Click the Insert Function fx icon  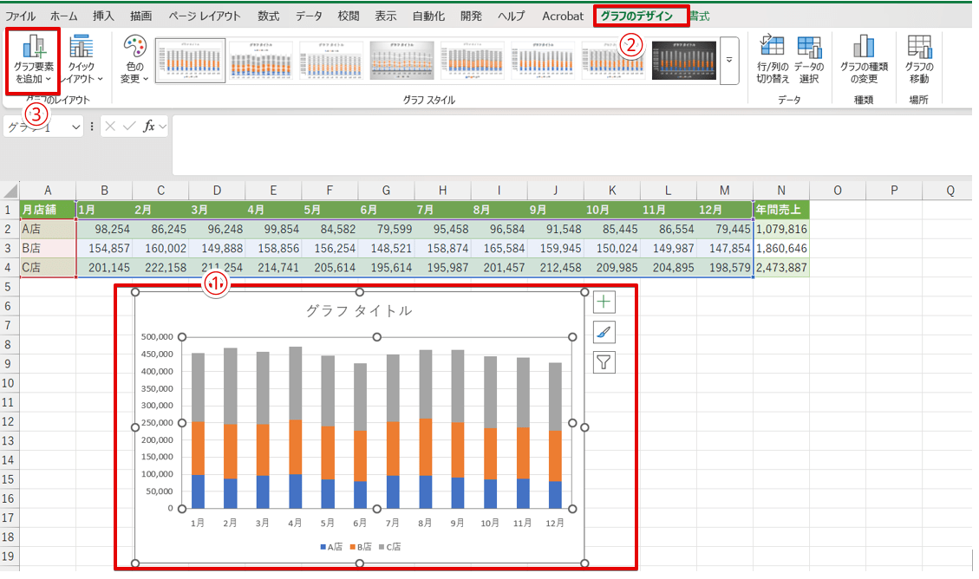click(x=148, y=127)
